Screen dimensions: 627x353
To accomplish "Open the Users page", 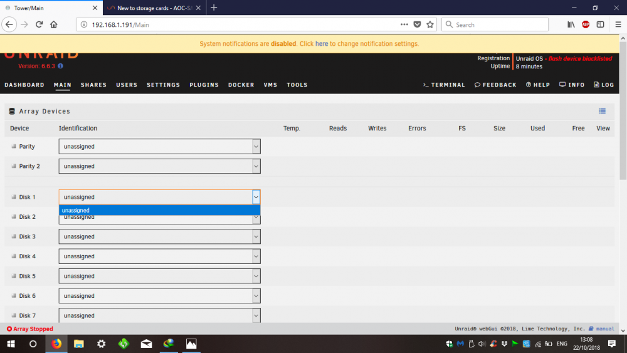I will (127, 85).
